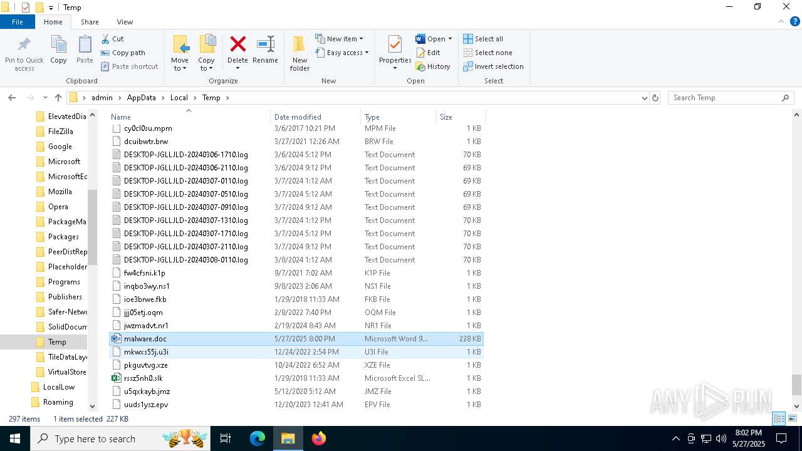Launch Microsoft Edge from taskbar
The height and width of the screenshot is (451, 802).
coord(258,438)
